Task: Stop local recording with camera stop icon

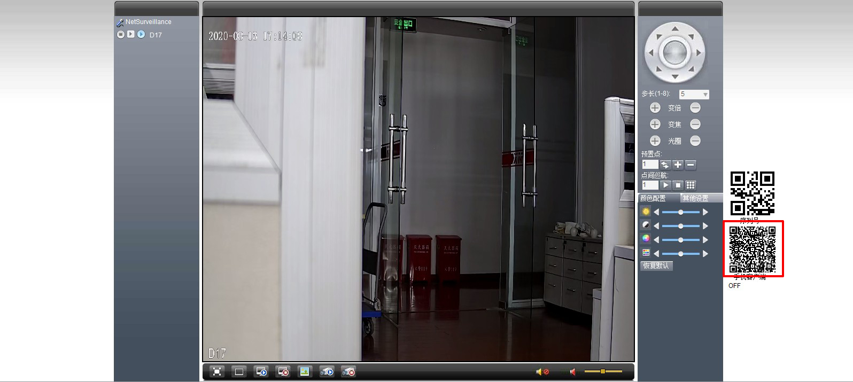Action: pos(348,371)
